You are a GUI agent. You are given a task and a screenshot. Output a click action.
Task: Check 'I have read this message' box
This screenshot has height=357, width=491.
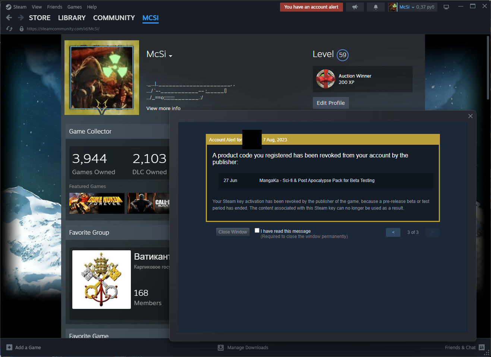[257, 231]
